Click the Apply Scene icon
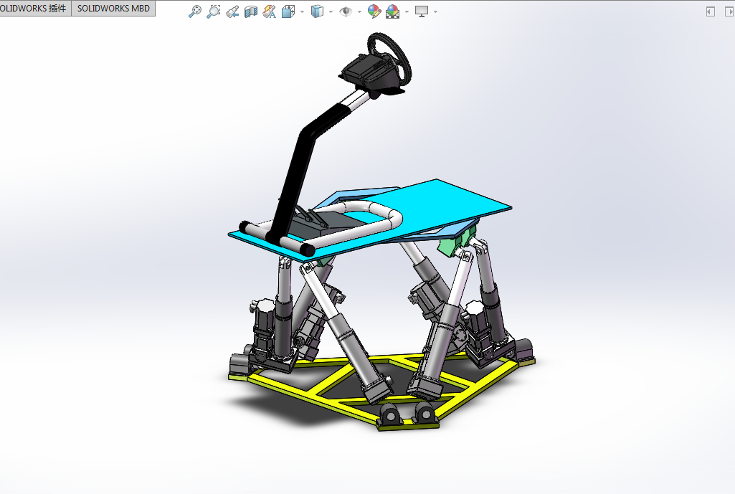This screenshot has height=494, width=735. [x=393, y=11]
